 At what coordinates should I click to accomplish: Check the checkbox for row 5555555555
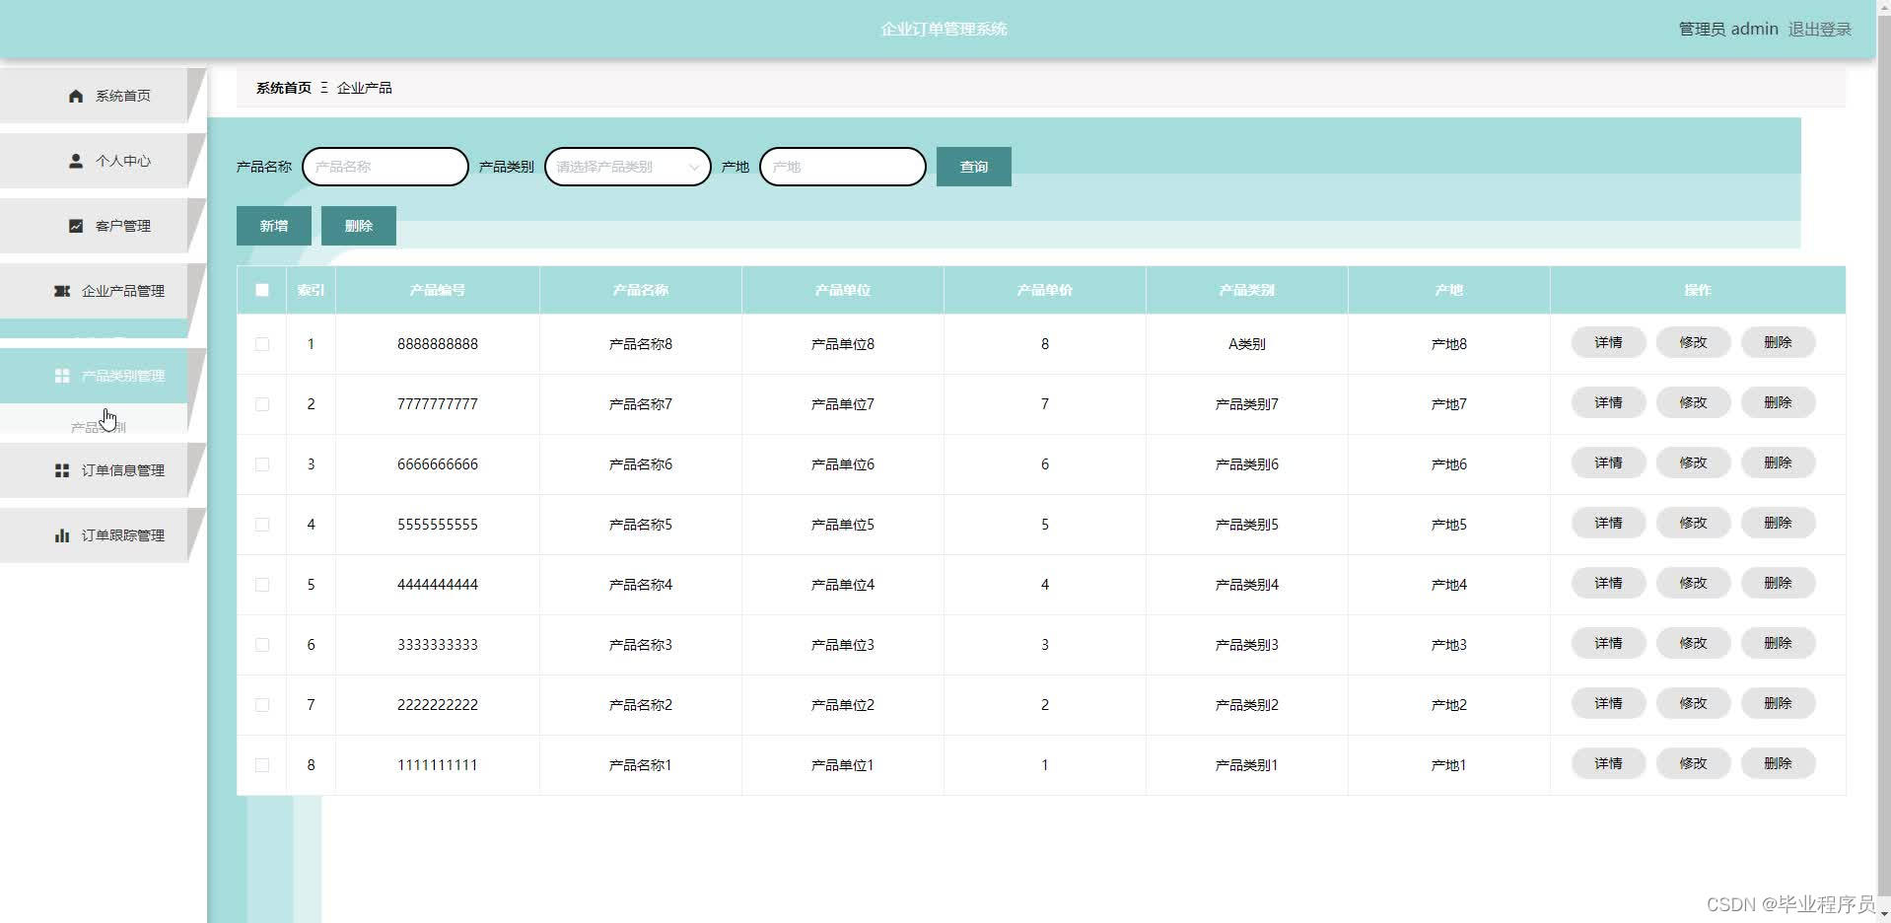pyautogui.click(x=262, y=525)
